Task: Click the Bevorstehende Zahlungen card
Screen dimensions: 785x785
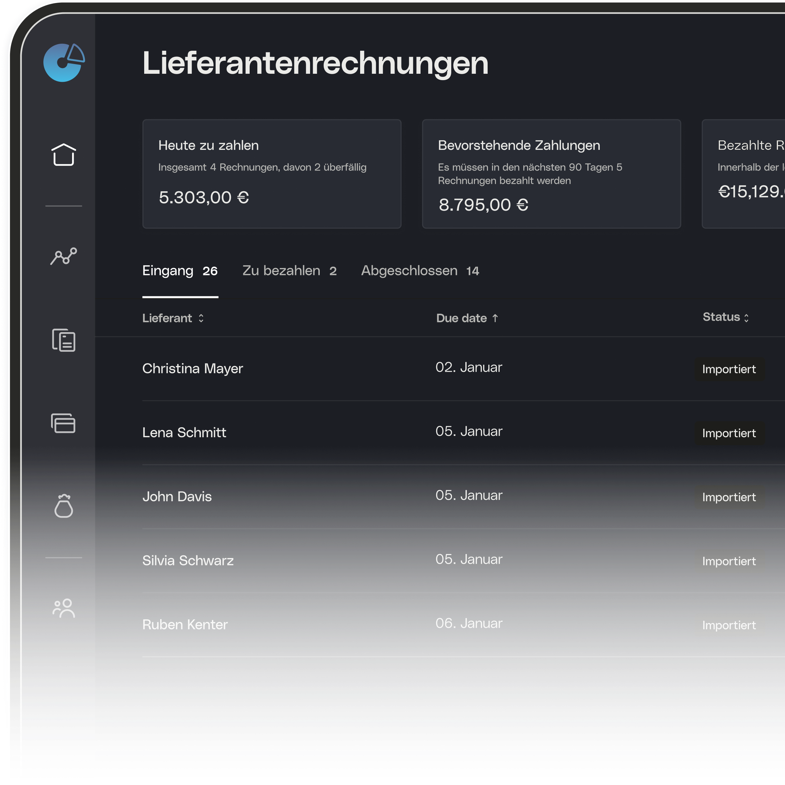Action: [x=551, y=174]
